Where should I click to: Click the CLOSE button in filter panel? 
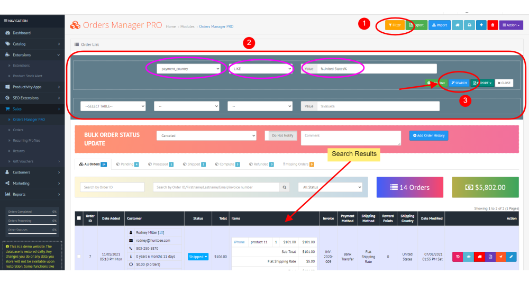coord(504,83)
